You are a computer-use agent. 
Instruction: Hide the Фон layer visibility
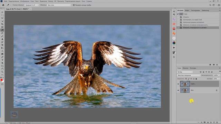coord(178,90)
